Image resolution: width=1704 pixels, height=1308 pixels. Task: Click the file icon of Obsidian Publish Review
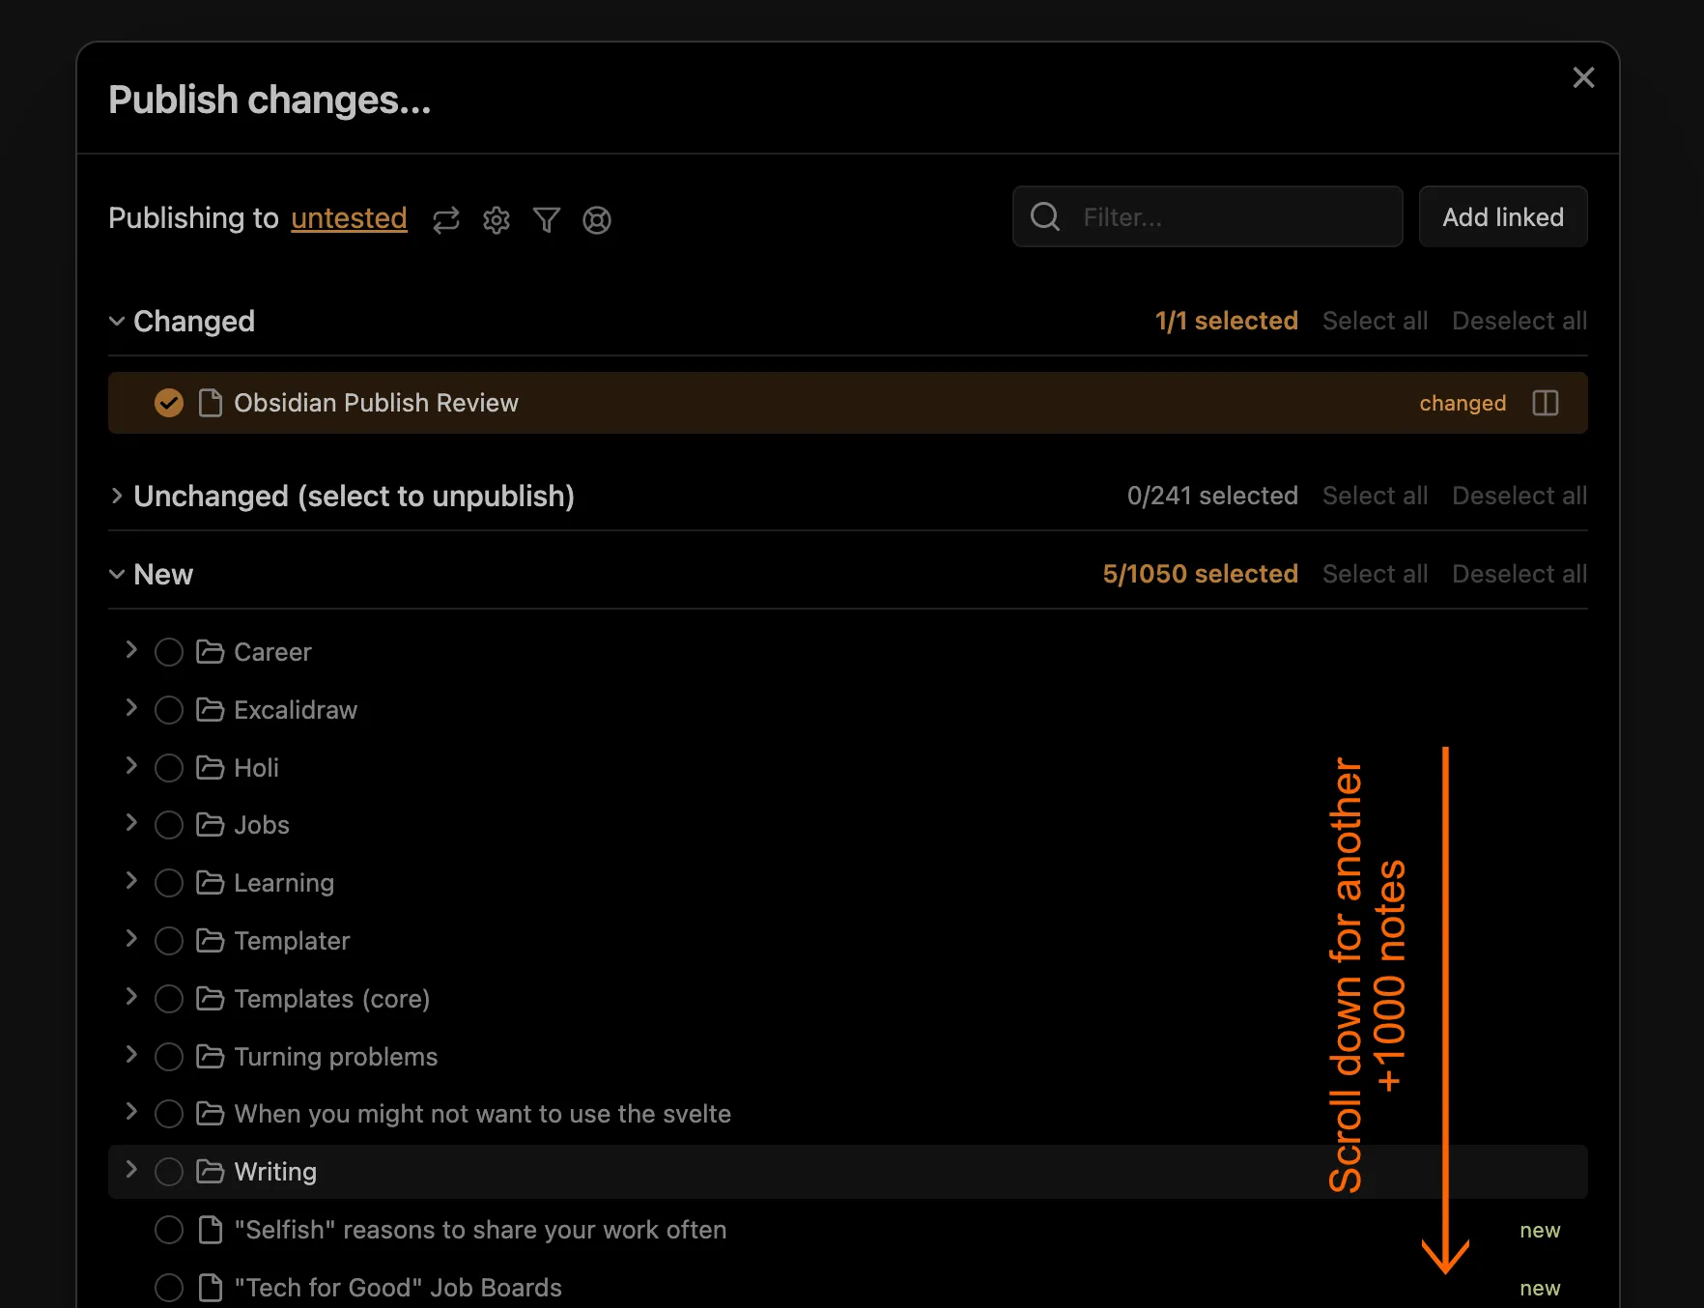pos(210,403)
